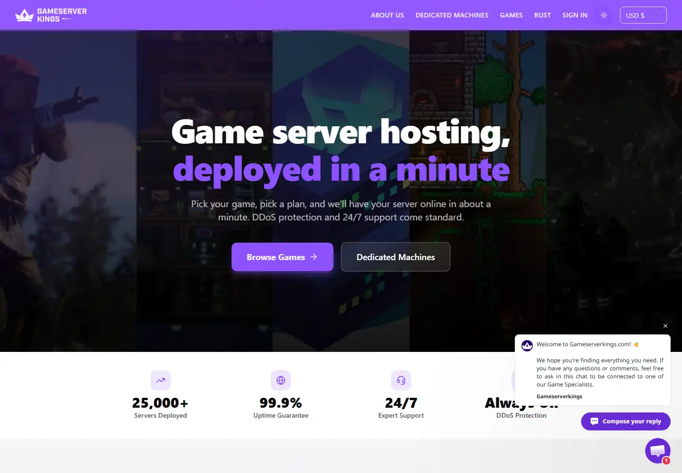Screen dimensions: 682x473
Task: Click the Gameserverkings avatar in chat message
Action: (x=527, y=346)
